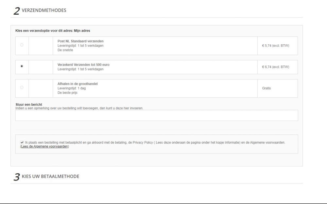Viewport: 327px width, 204px height.
Task: Click the Afhalen in de groothandel title
Action: point(77,84)
